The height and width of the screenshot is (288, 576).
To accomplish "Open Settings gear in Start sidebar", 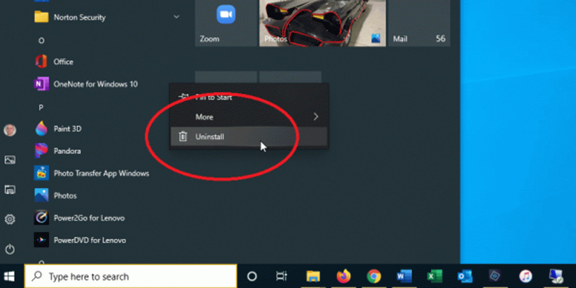I will [10, 219].
